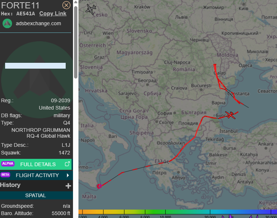Click the İstanbul city label on map
277x218 pixels.
click(x=228, y=131)
